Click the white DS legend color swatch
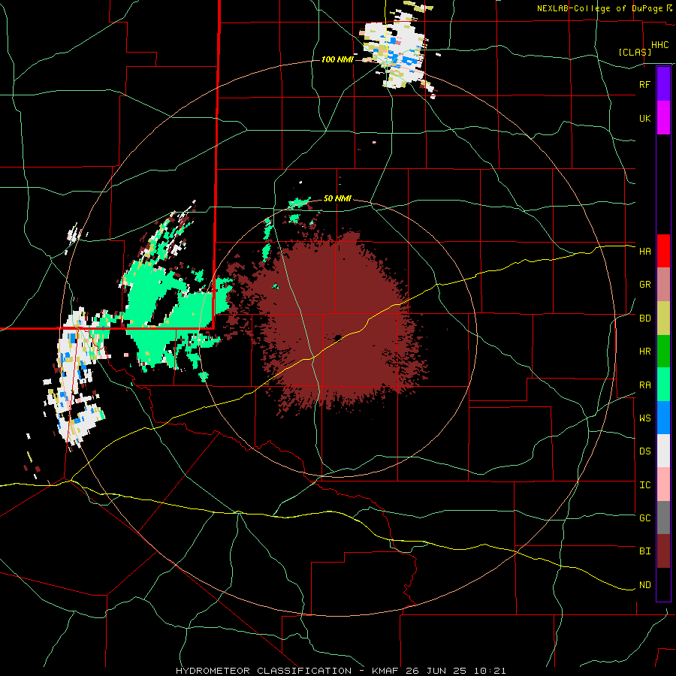This screenshot has height=676, width=676. pyautogui.click(x=663, y=451)
